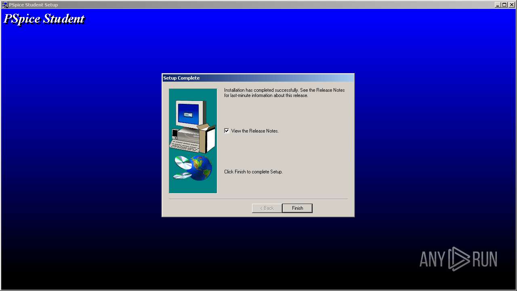Click 'Click Finish to complete Setup.' text

253,172
